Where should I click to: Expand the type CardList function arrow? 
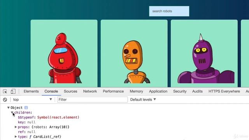coord(16,136)
